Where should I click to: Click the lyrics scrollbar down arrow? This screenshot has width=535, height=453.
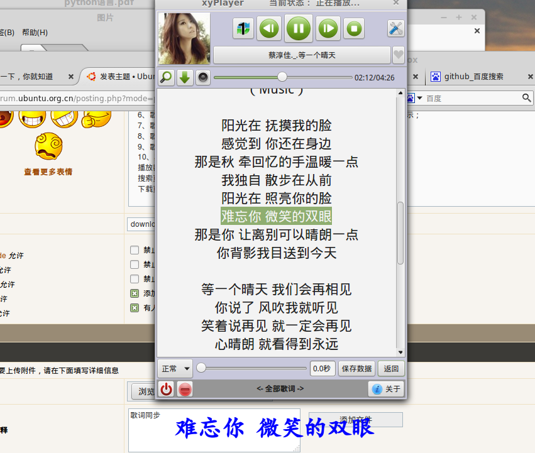(x=400, y=352)
